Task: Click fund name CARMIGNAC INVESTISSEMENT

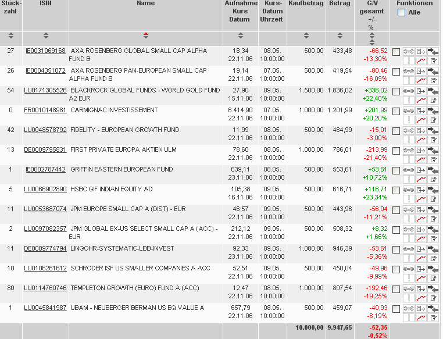Action: point(114,110)
